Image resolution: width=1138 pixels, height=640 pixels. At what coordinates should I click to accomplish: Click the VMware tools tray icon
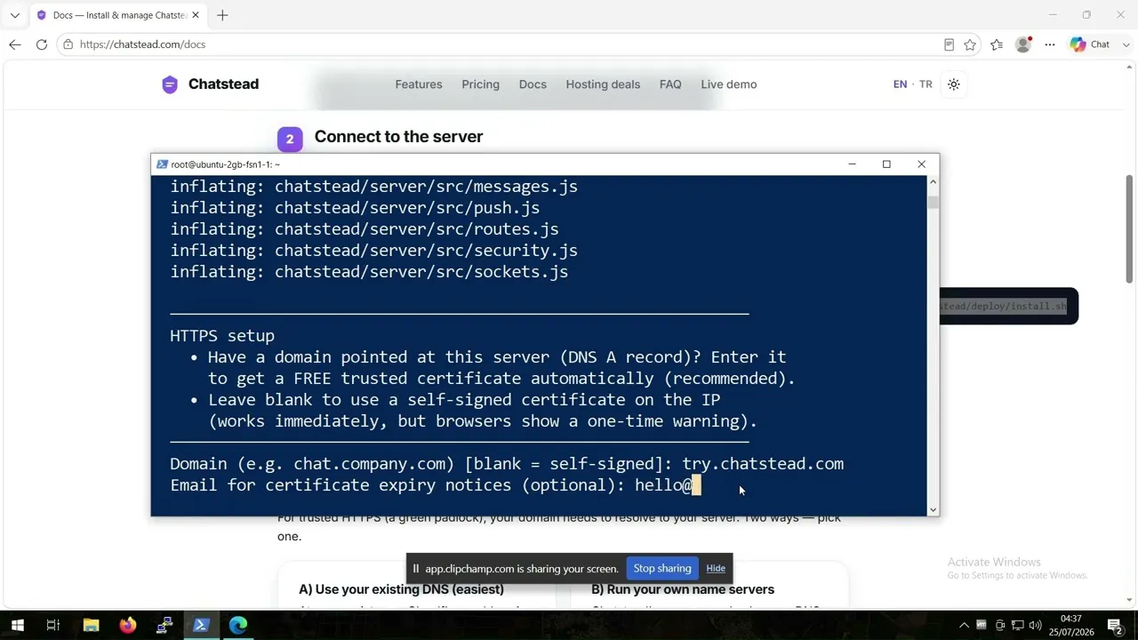click(982, 625)
